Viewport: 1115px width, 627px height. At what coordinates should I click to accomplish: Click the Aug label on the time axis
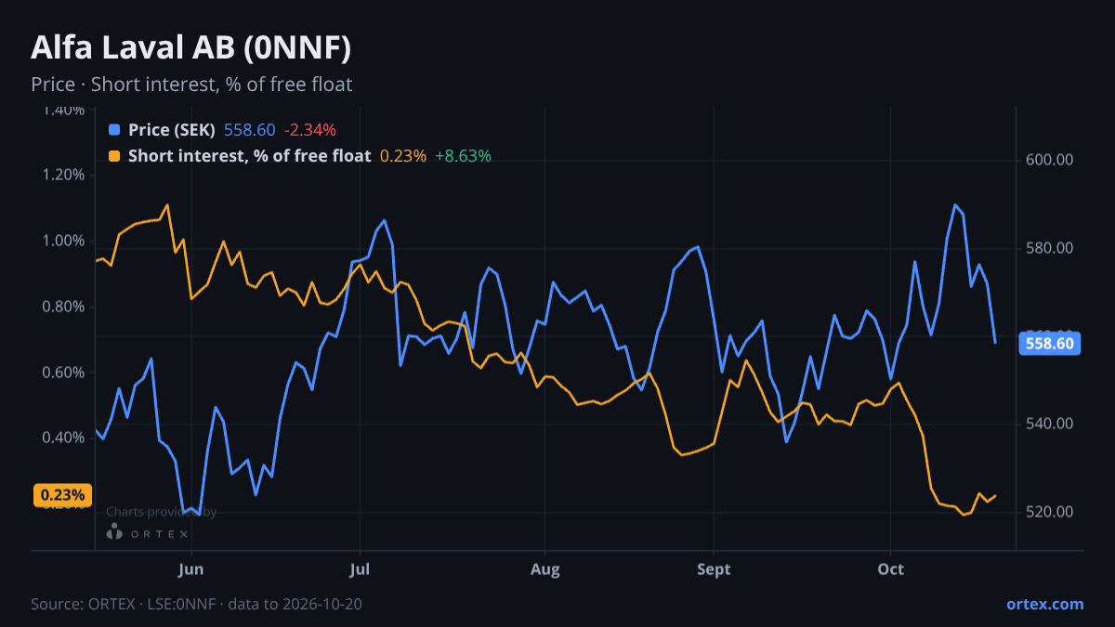tap(544, 569)
